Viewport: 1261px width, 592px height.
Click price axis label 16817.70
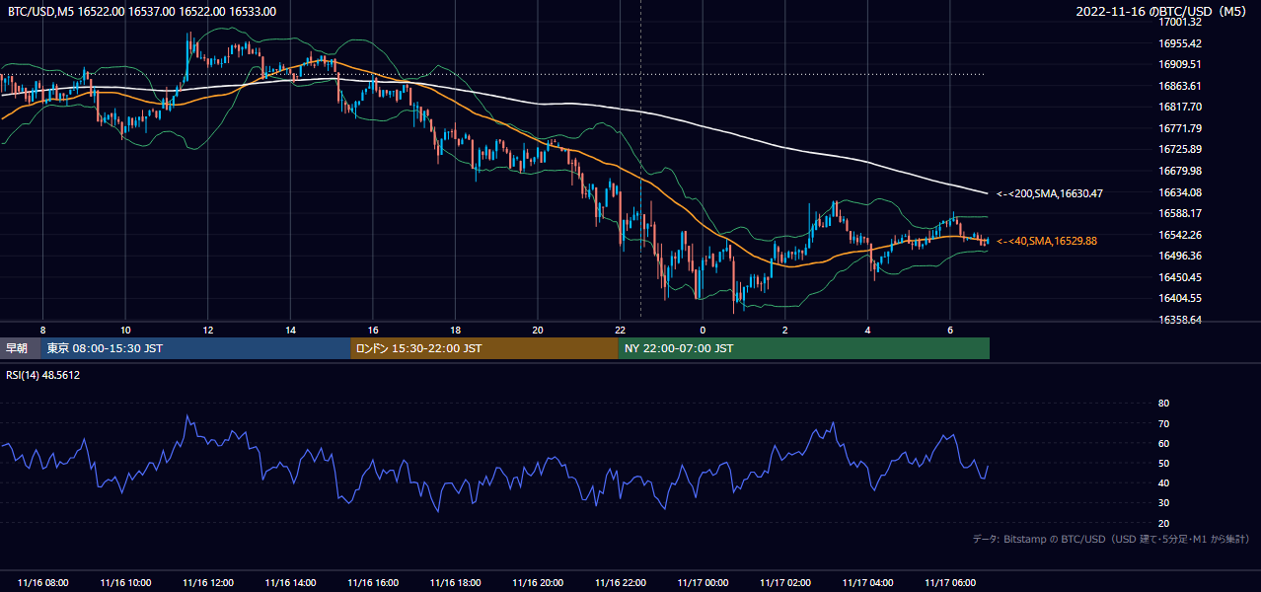pyautogui.click(x=1179, y=107)
